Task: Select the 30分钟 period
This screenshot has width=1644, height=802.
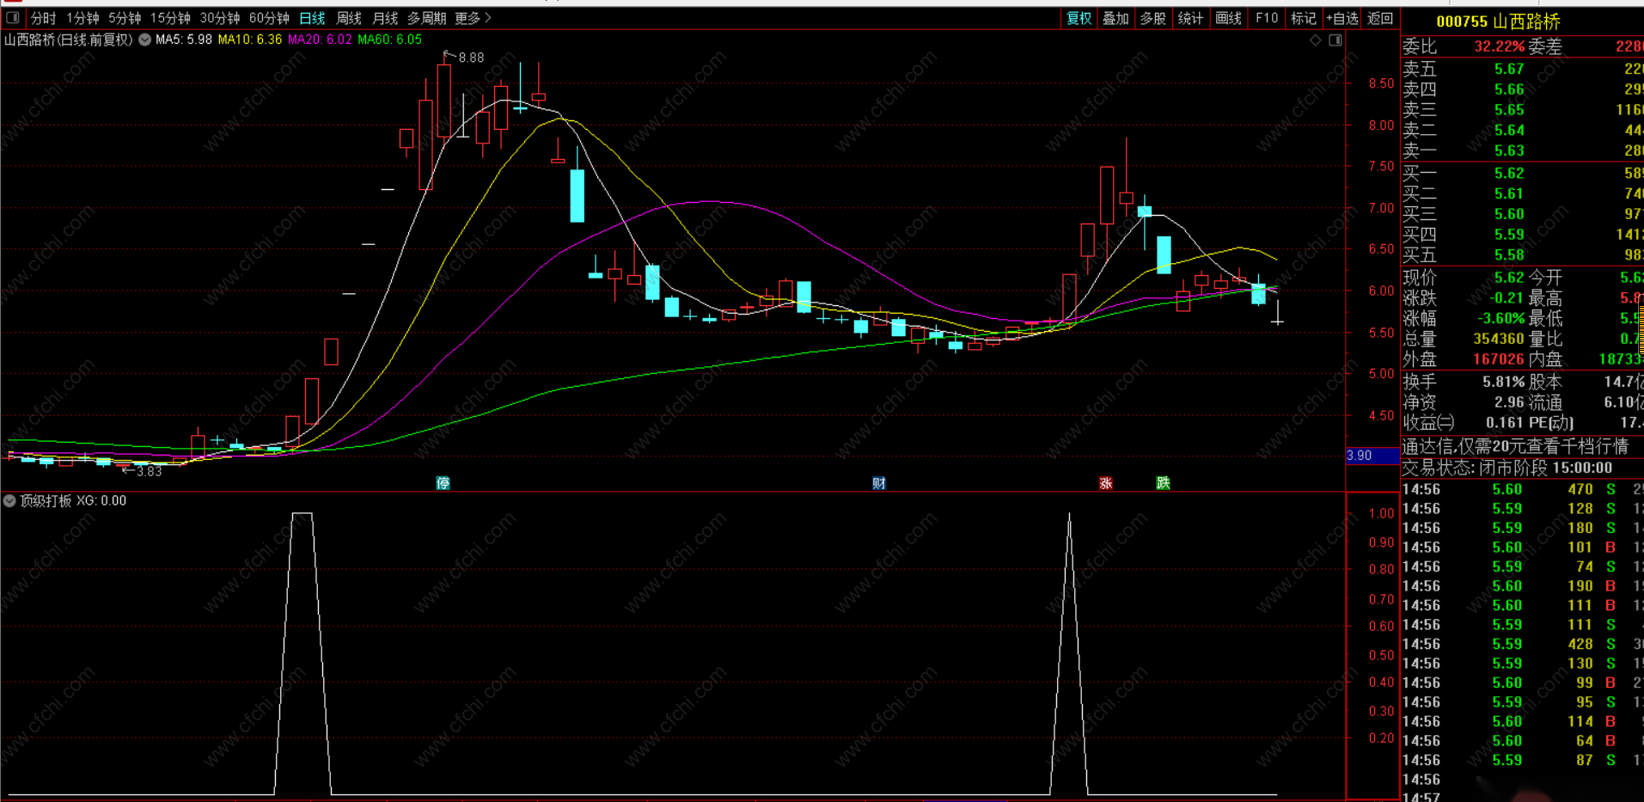Action: click(x=220, y=18)
